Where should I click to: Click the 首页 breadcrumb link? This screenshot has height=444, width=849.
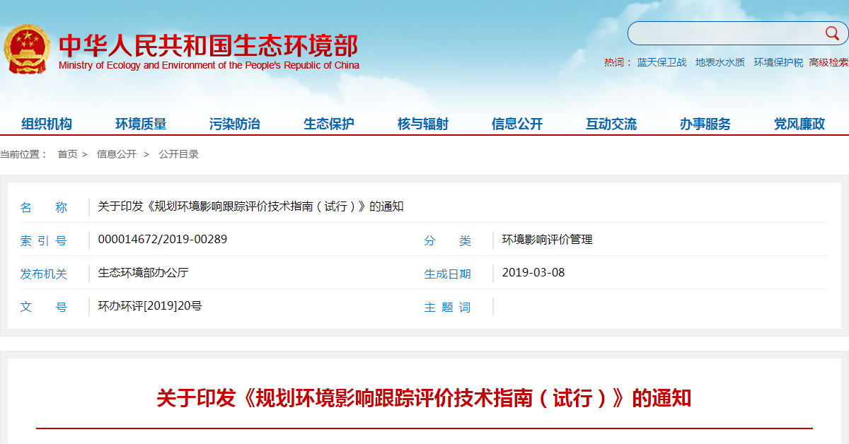67,153
